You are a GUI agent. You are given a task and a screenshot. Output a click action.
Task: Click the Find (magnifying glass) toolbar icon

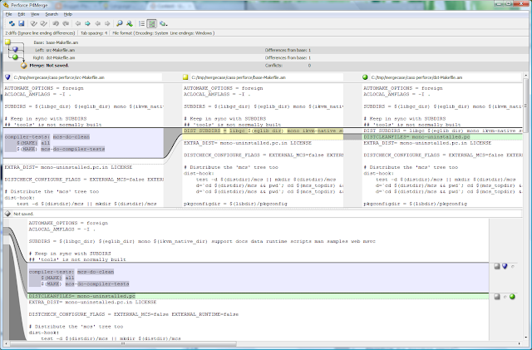pos(119,24)
